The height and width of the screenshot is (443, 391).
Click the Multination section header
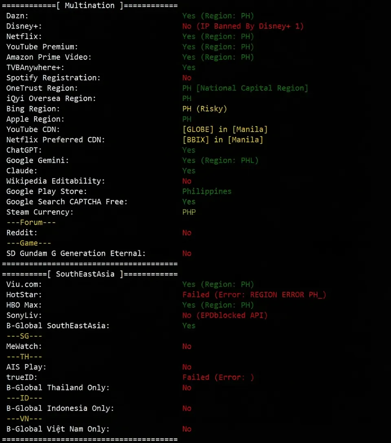point(90,6)
